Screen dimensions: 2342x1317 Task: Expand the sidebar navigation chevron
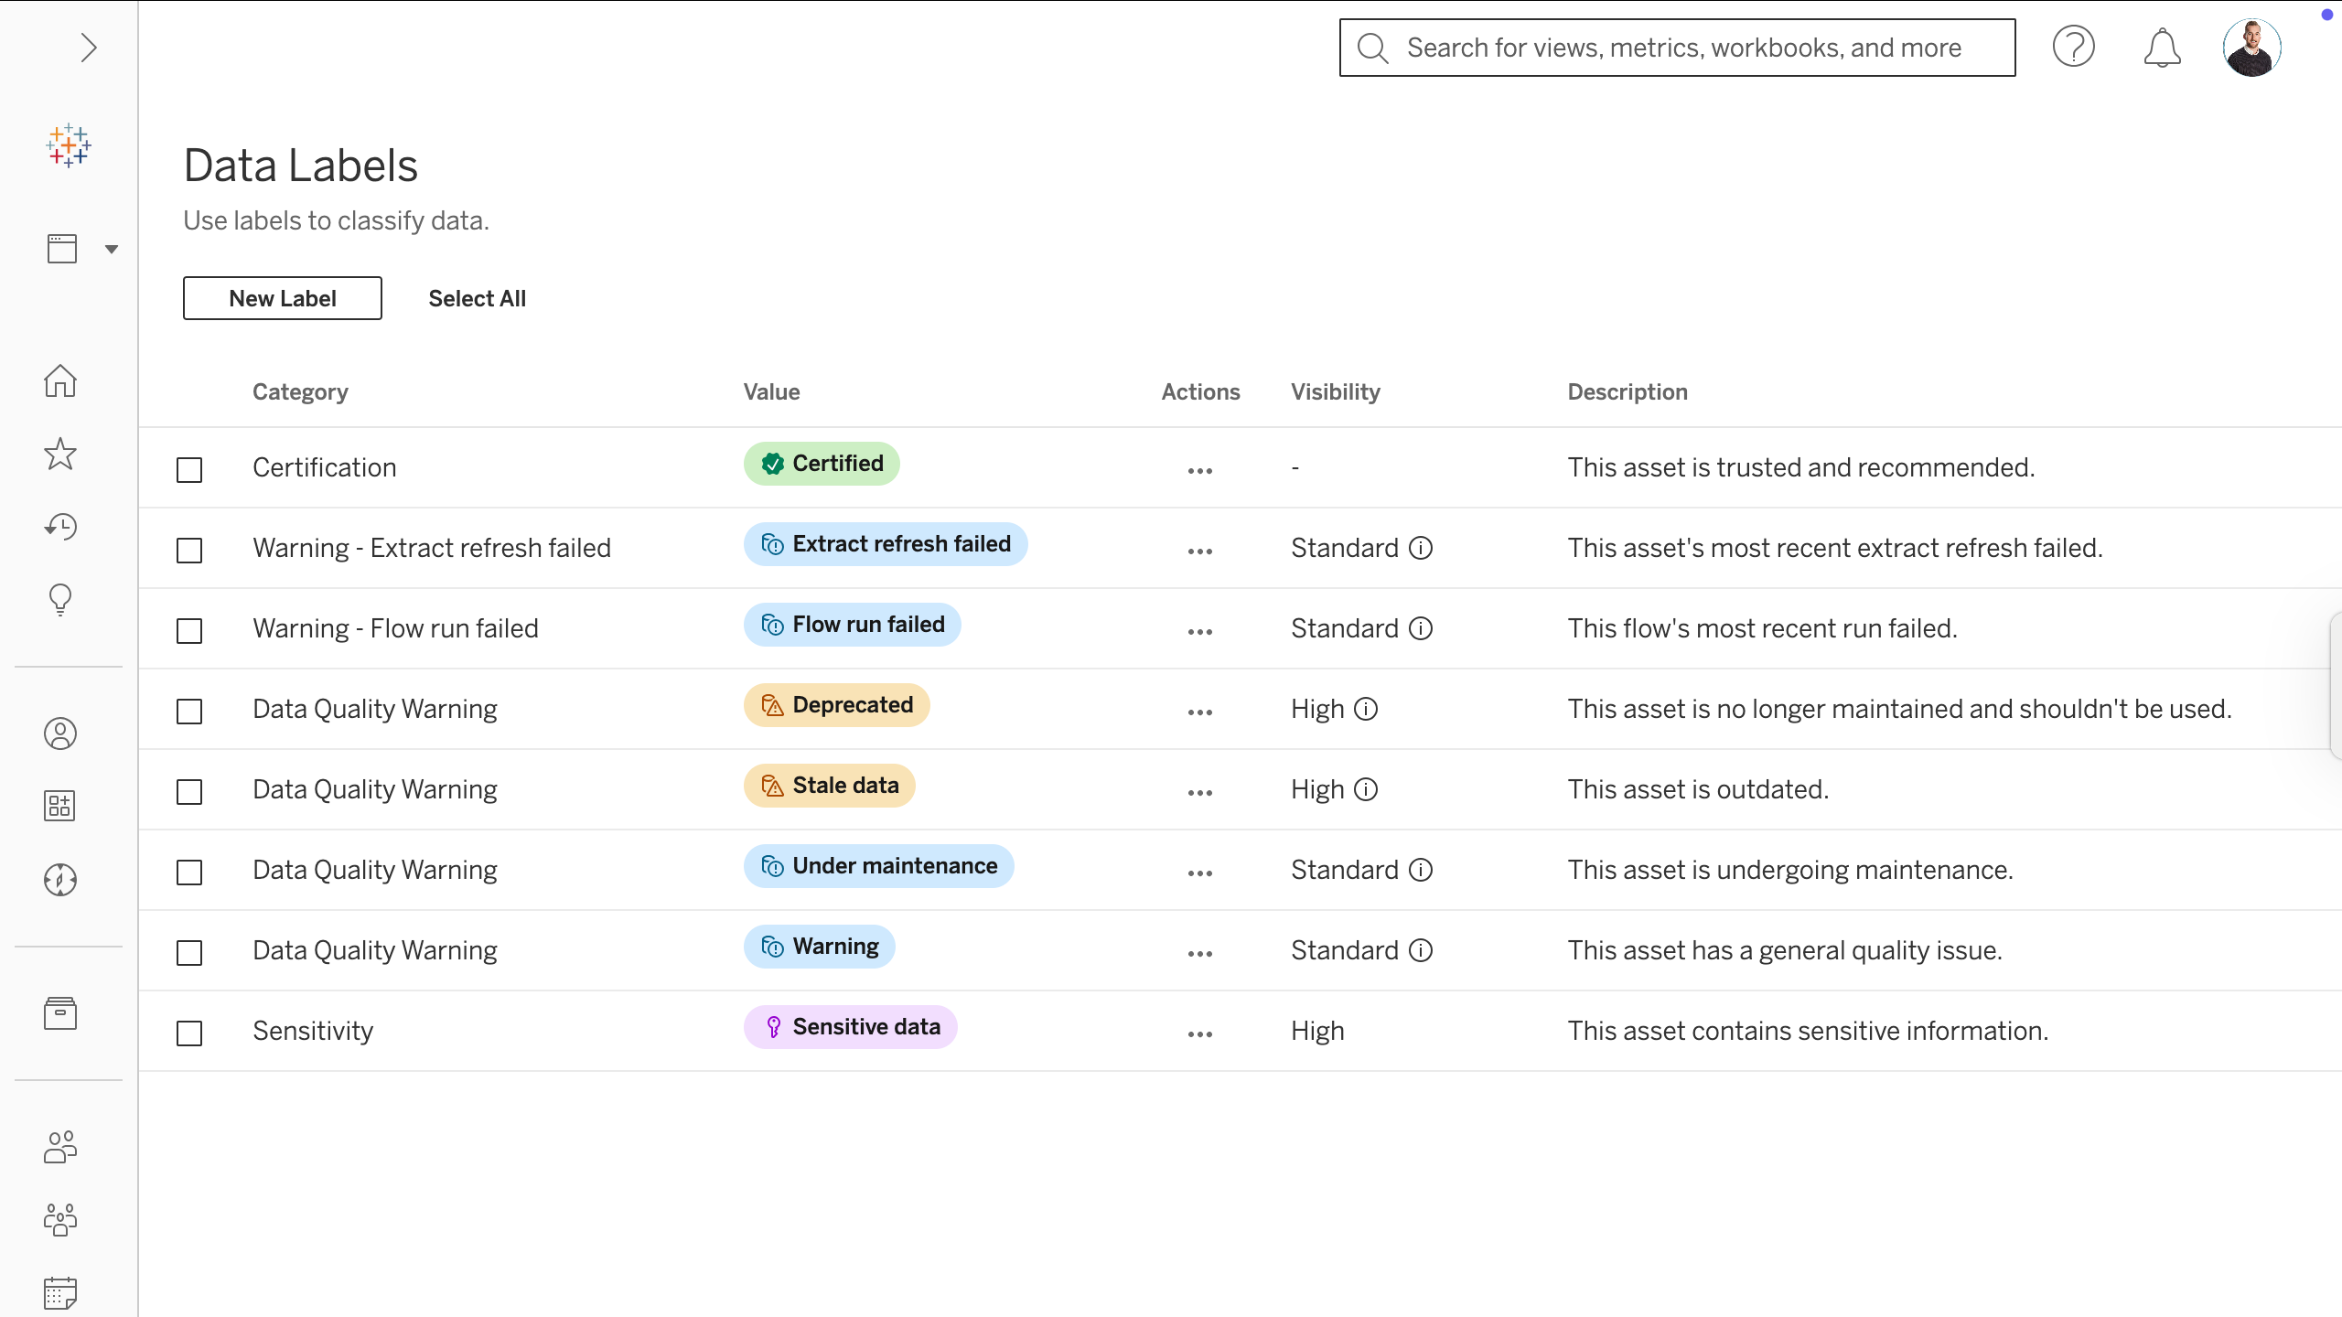click(88, 48)
